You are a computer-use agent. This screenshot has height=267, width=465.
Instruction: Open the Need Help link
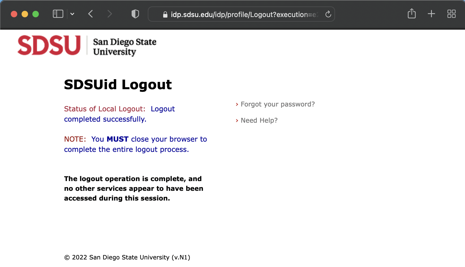coord(259,121)
